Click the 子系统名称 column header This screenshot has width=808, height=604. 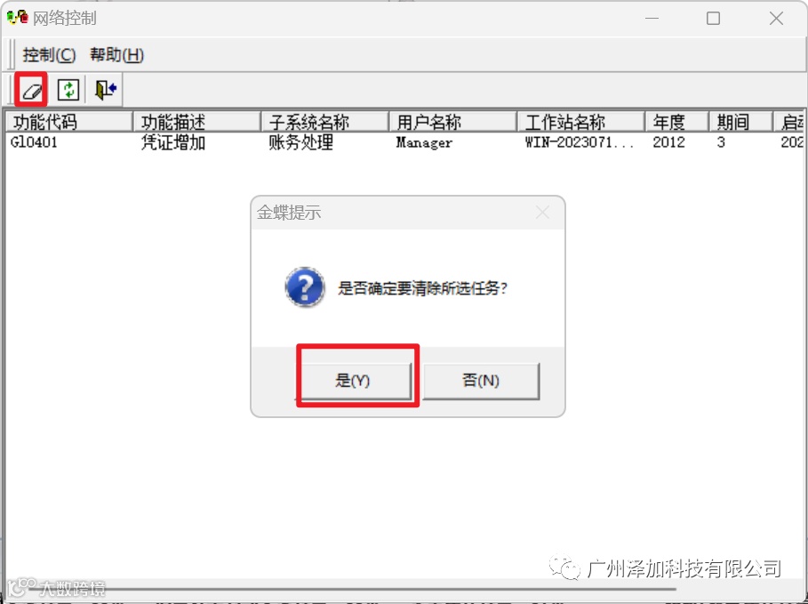324,122
